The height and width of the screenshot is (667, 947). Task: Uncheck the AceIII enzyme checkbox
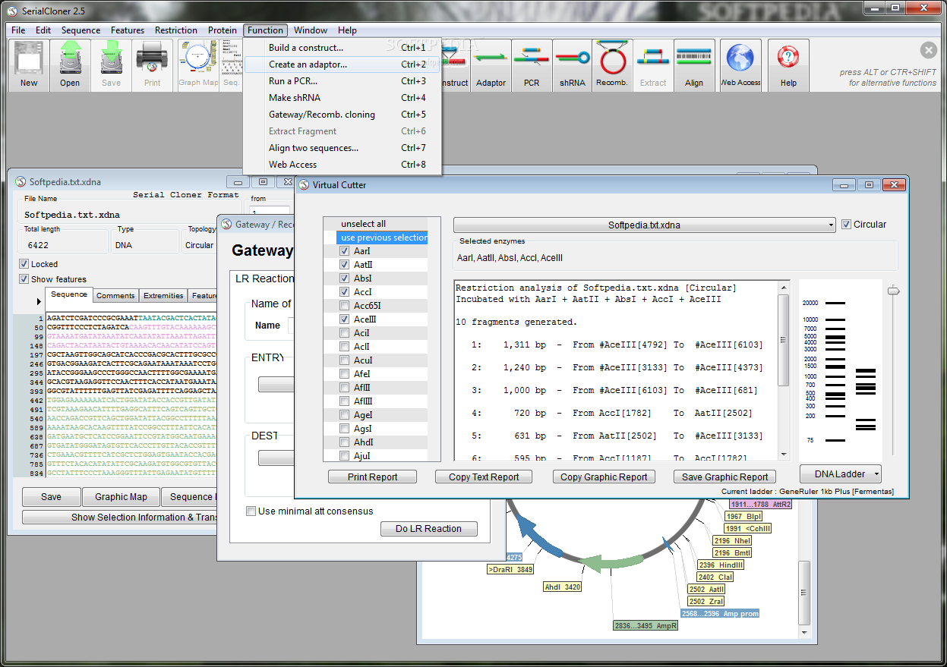(345, 319)
